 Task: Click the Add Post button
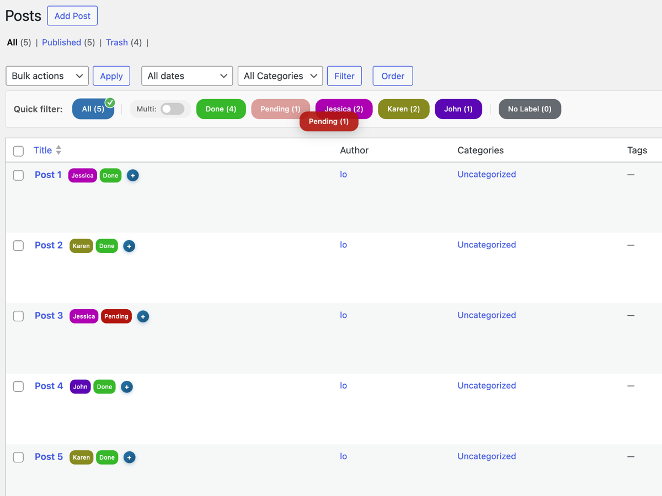pos(72,15)
